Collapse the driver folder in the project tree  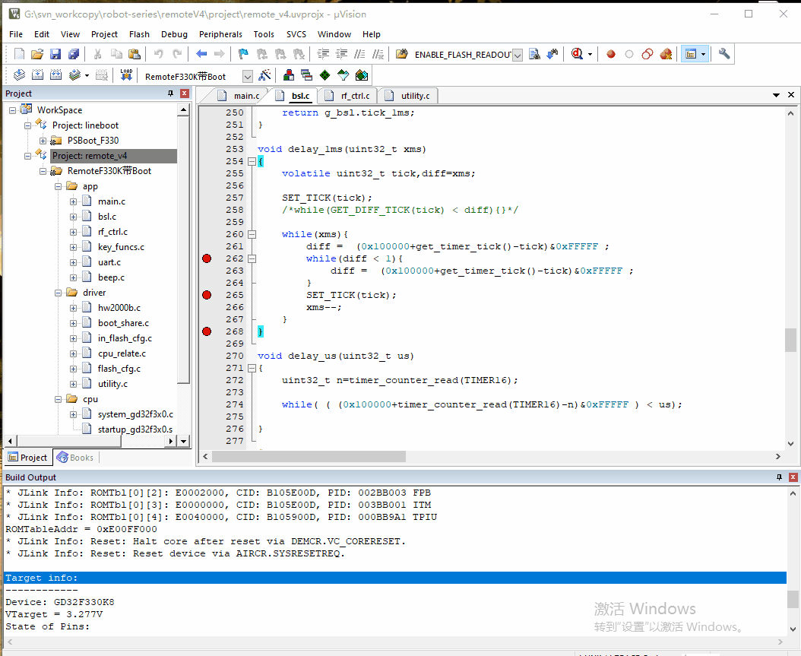click(x=59, y=293)
